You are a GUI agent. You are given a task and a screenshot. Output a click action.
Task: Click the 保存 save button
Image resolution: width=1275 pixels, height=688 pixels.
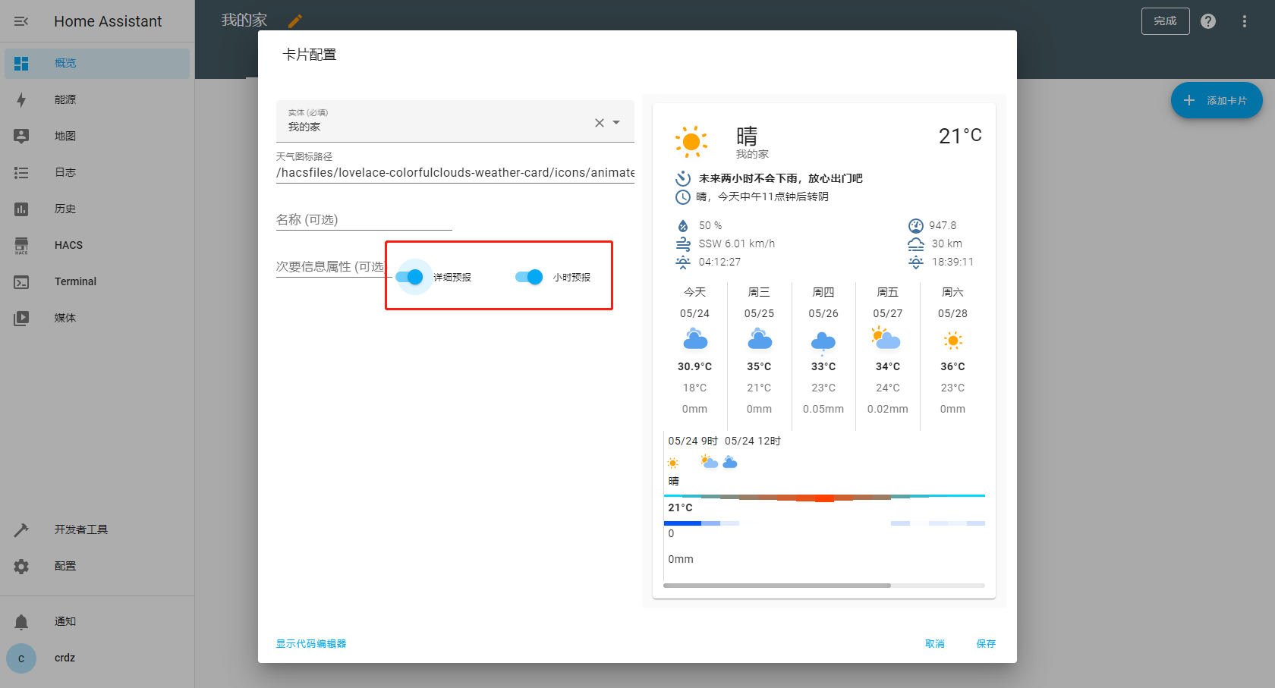pos(985,643)
